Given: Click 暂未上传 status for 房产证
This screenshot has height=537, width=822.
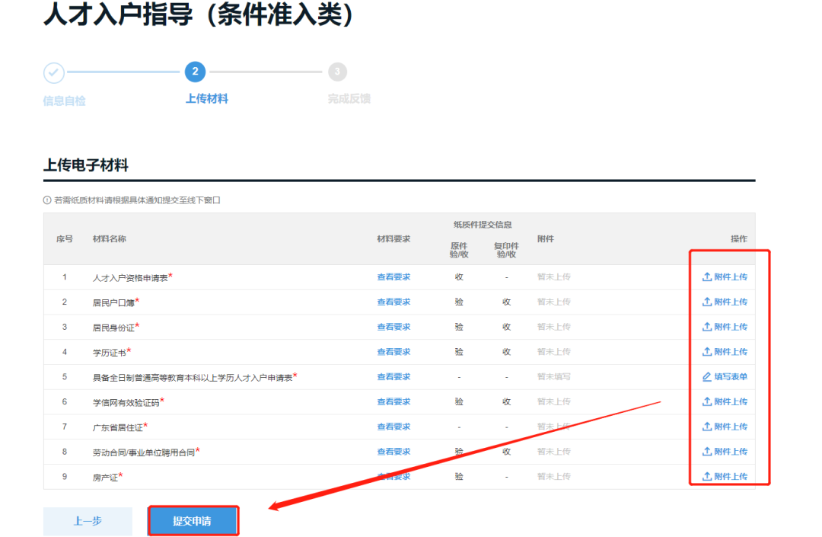Looking at the screenshot, I should coord(553,477).
